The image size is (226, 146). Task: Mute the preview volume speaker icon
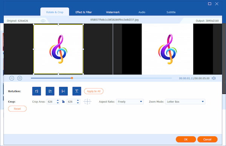(214, 78)
